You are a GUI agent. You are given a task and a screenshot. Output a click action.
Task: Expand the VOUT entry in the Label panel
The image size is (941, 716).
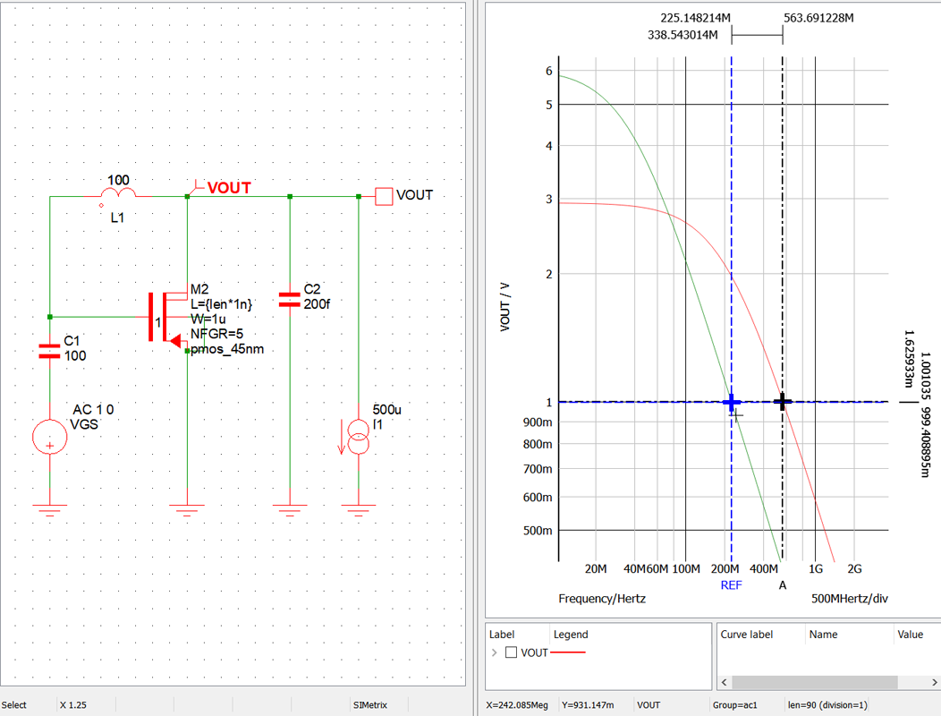point(493,652)
